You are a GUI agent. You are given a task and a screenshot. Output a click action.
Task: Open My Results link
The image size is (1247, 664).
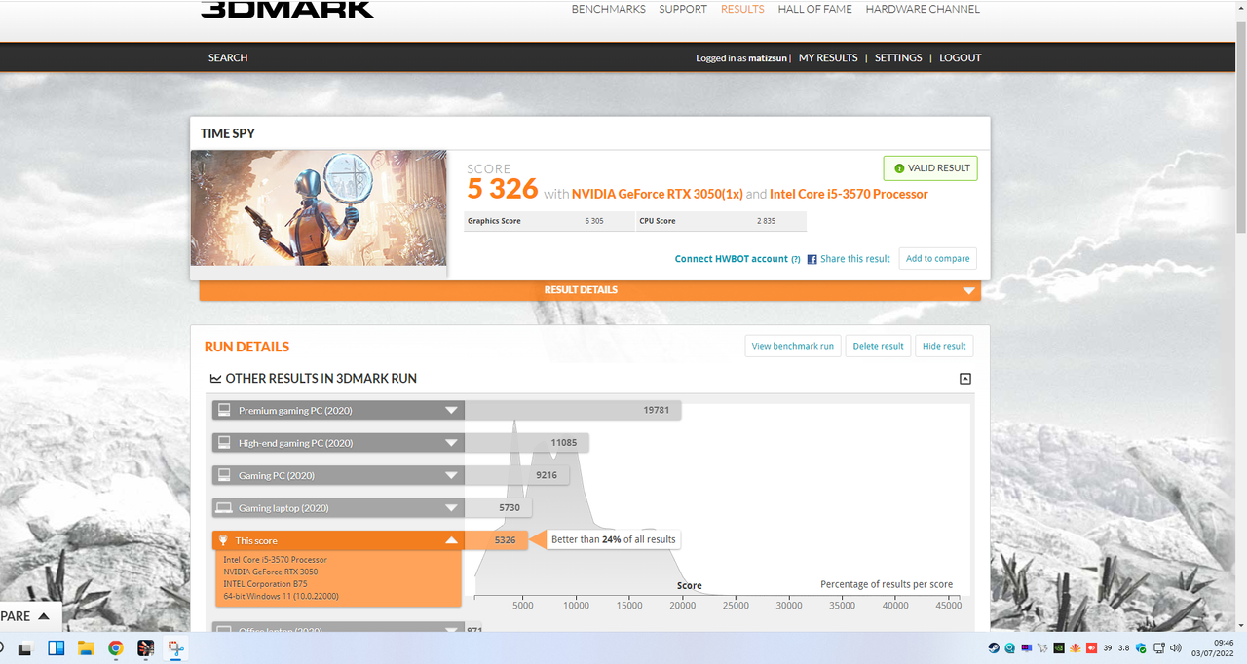pyautogui.click(x=828, y=57)
